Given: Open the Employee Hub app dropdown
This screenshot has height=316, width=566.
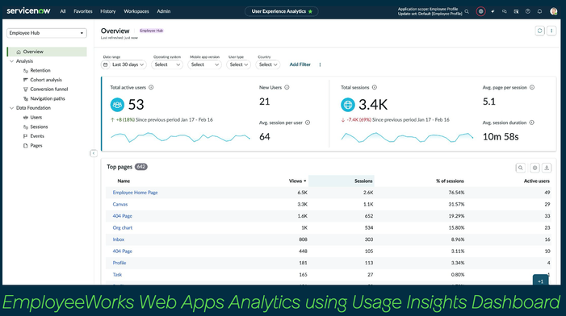Looking at the screenshot, I should click(x=47, y=33).
